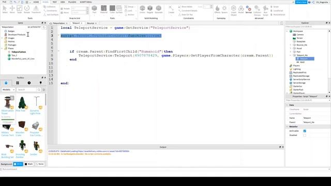This screenshot has width=331, height=186.
Task: Click the Toolbox search field
Action: (26, 89)
